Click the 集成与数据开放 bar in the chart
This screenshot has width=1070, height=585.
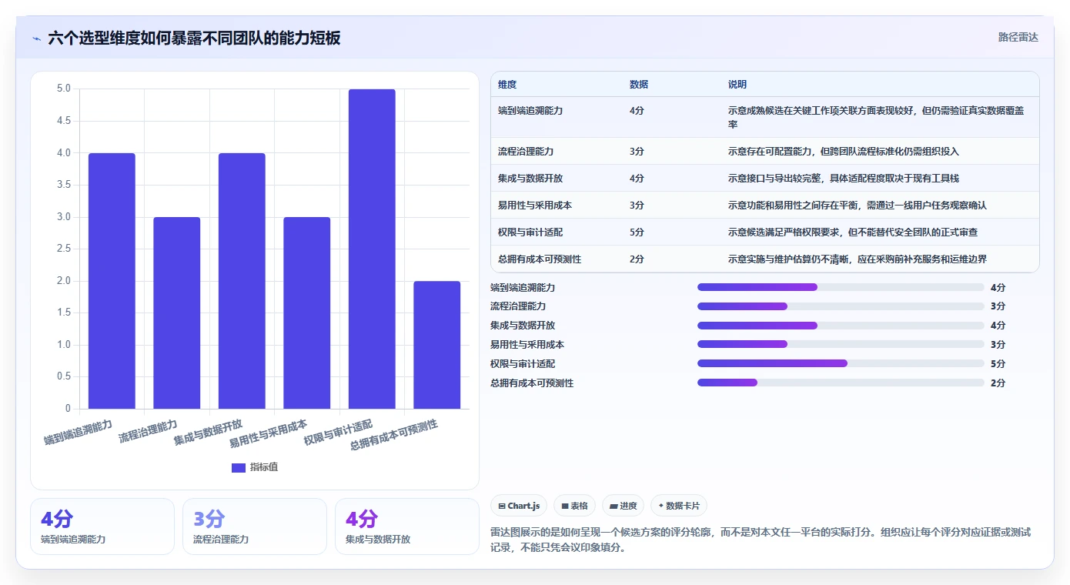tap(242, 281)
